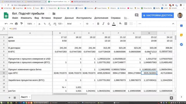
Task: Open the Arial font dropdown
Action: pos(74,24)
